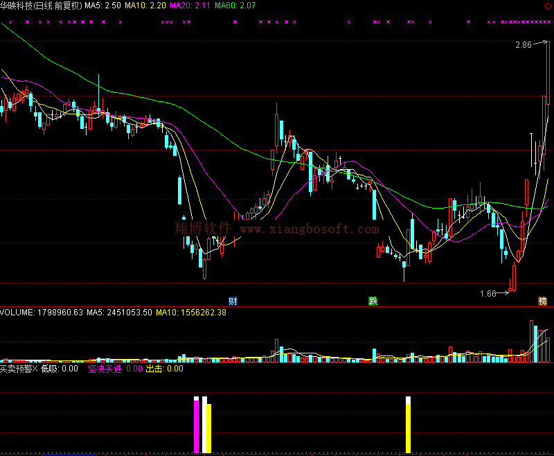The image size is (554, 456).
Task: Select the MA20: 2.11 indicator label
Action: click(x=190, y=6)
